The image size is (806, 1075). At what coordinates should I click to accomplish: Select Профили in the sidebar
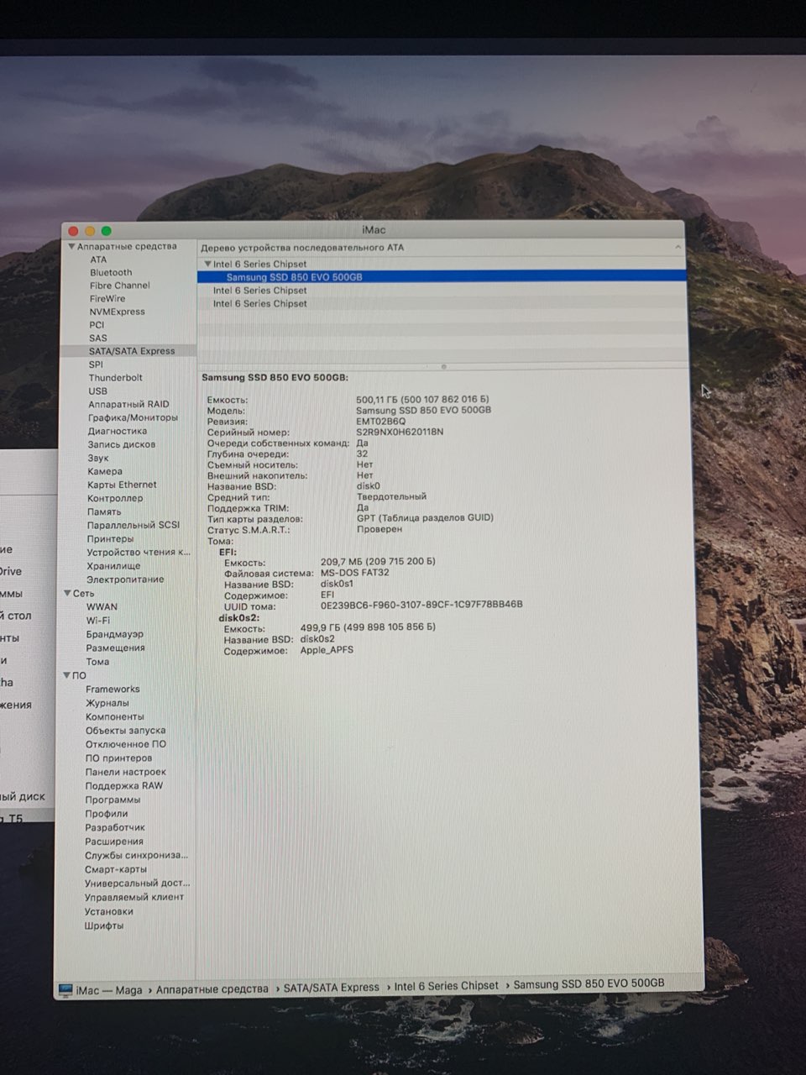tap(106, 814)
